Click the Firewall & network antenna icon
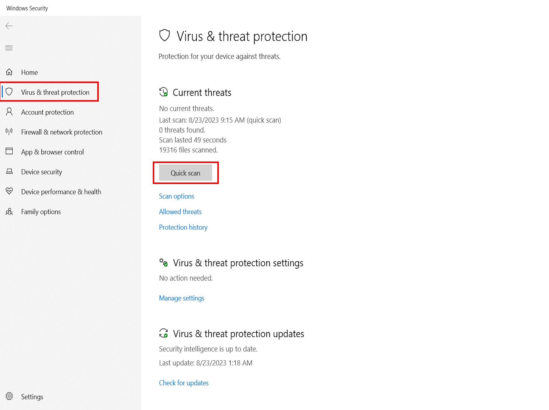Screen dimensions: 549x410 coord(9,132)
